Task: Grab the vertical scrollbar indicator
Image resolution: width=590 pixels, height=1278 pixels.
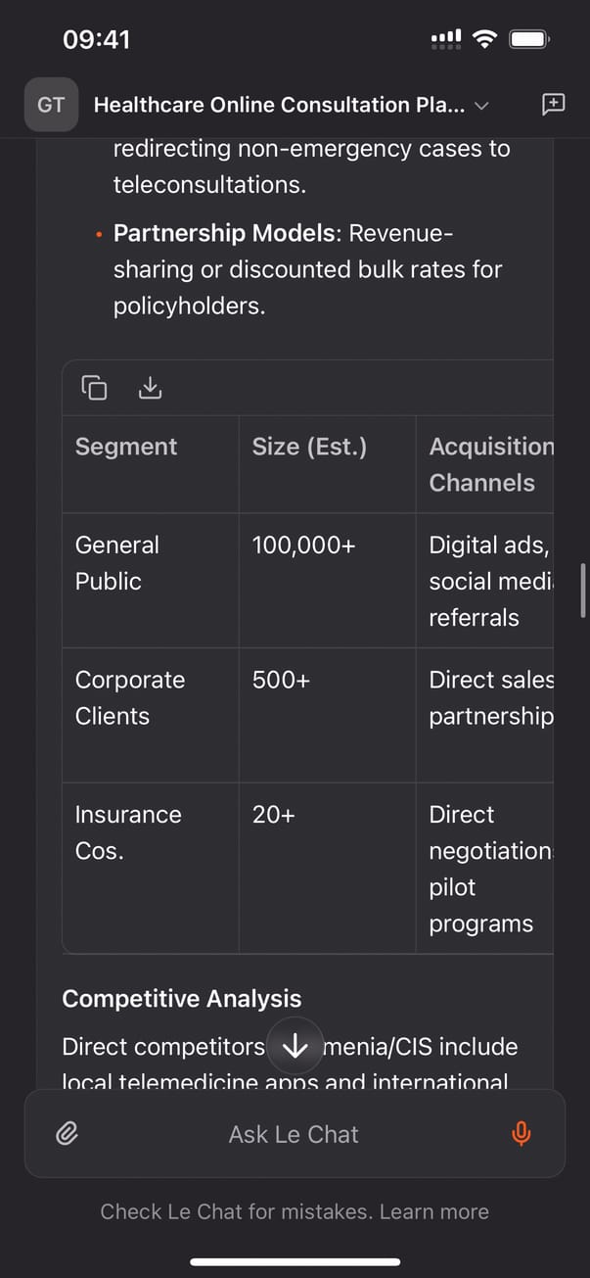Action: coord(584,590)
